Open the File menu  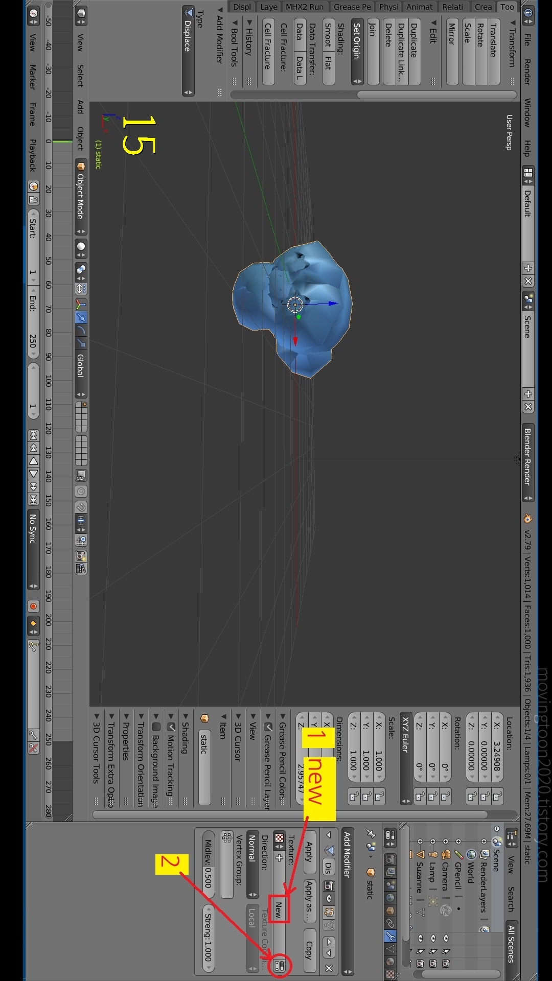[x=528, y=39]
